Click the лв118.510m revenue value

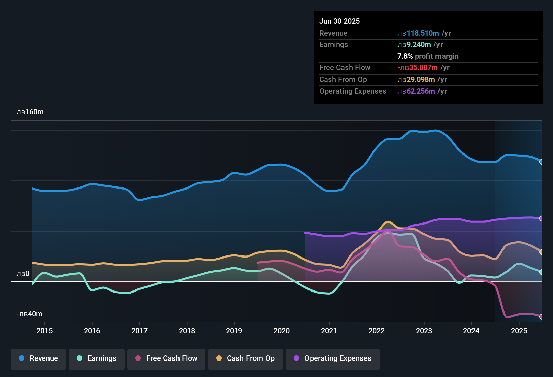point(418,33)
